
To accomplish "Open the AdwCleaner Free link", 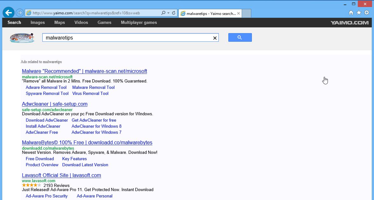I will (x=42, y=132).
